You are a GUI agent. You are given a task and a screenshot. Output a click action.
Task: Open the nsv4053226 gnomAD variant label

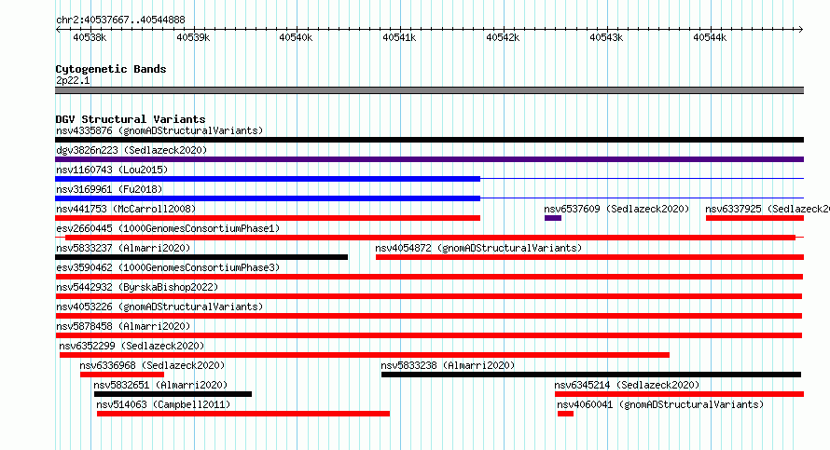(159, 307)
